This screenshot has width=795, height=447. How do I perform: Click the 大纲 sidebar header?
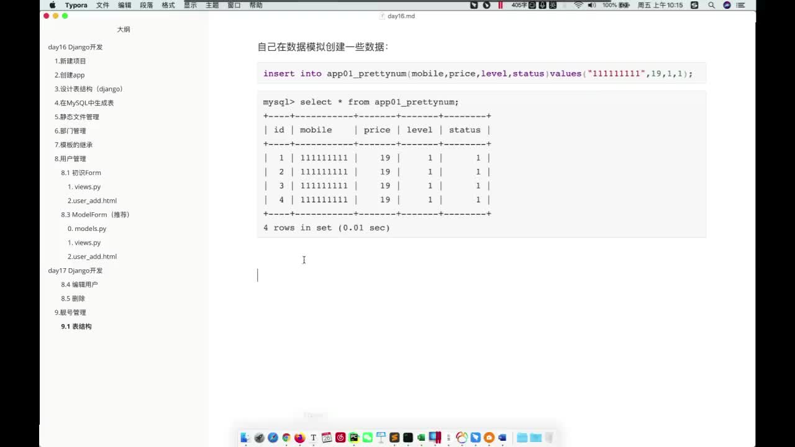tap(124, 29)
